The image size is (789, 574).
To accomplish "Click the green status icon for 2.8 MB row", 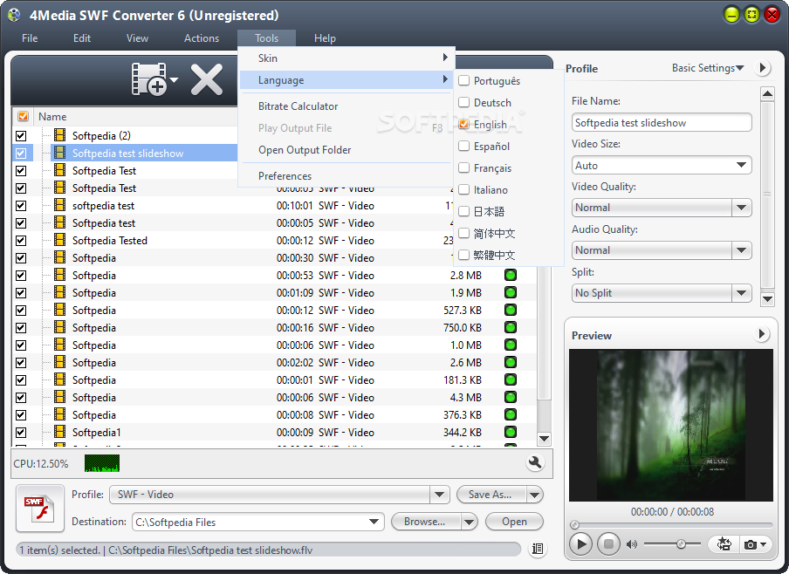I will (x=511, y=275).
